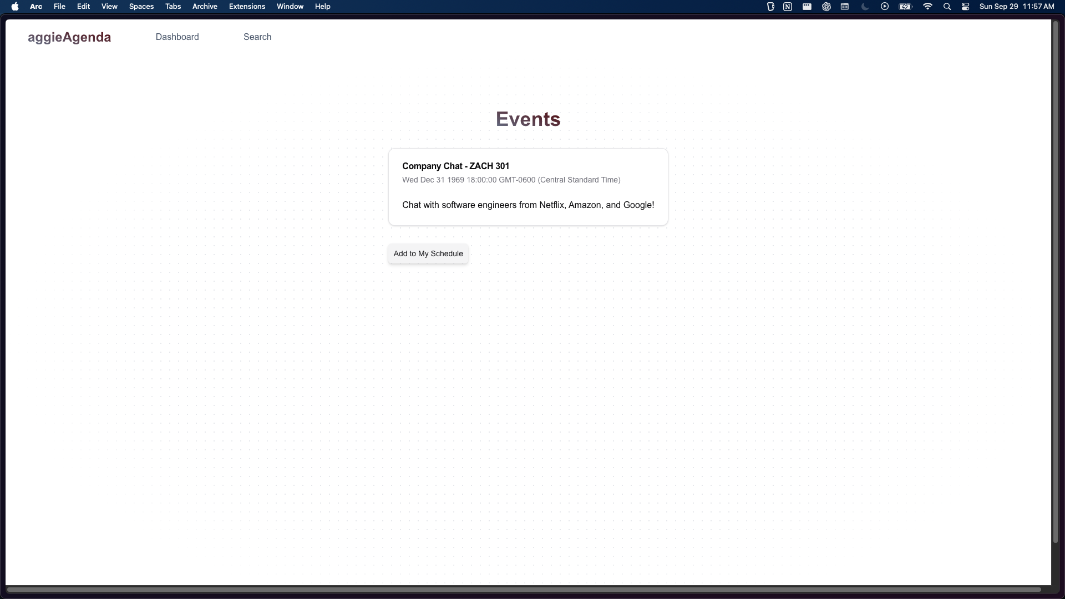Click the Wi-Fi status icon
Screen dimensions: 1065x599
coord(927,7)
